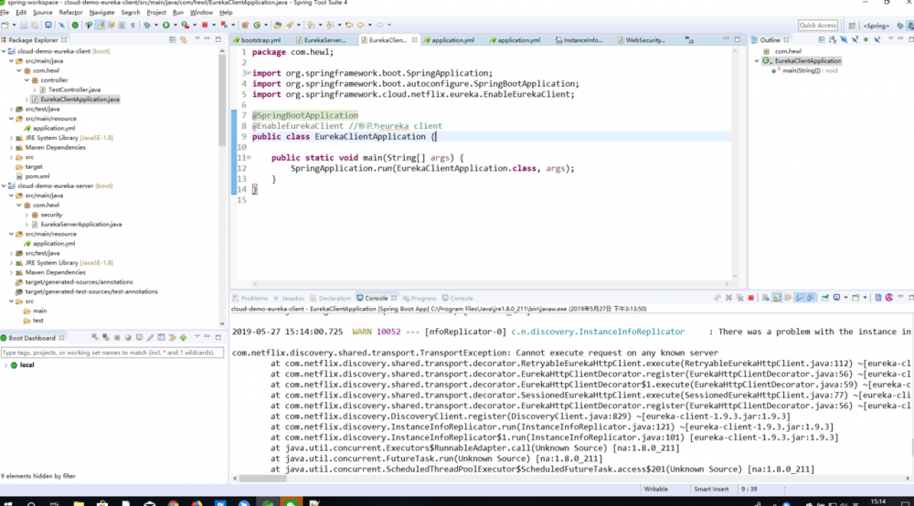Open TestController.java in Package Explorer
The width and height of the screenshot is (914, 506).
pos(73,90)
